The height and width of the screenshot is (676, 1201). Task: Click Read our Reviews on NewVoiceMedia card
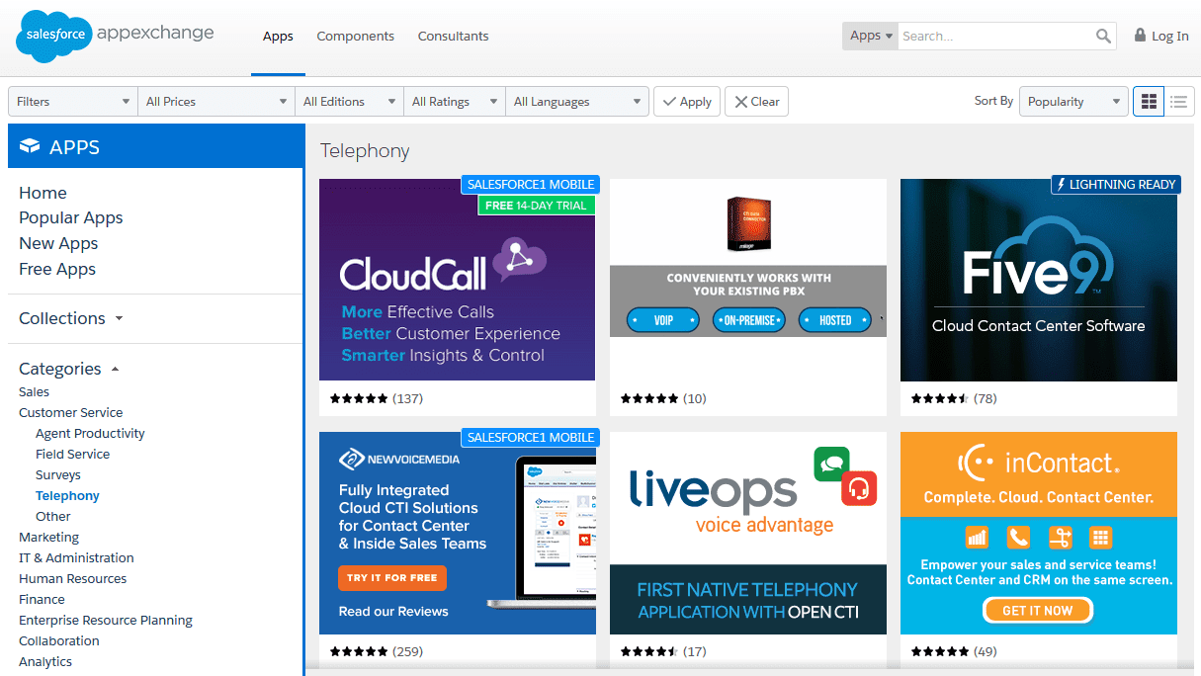(x=393, y=611)
